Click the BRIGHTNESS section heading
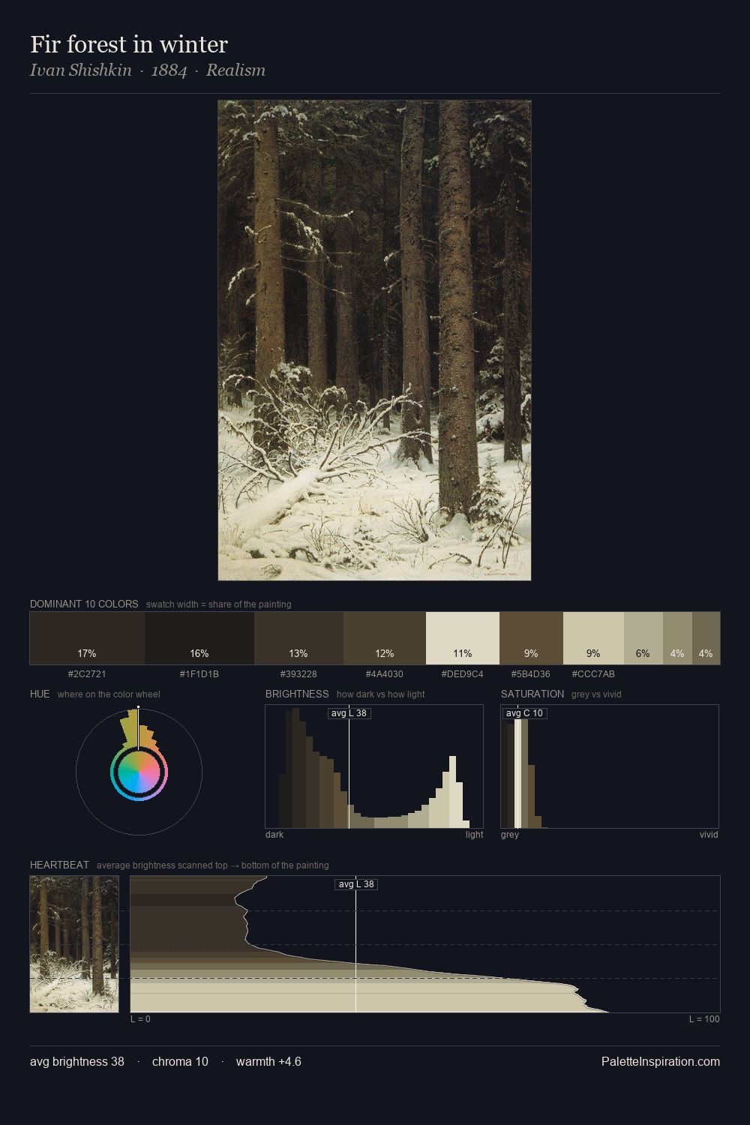The image size is (750, 1125). click(x=297, y=694)
